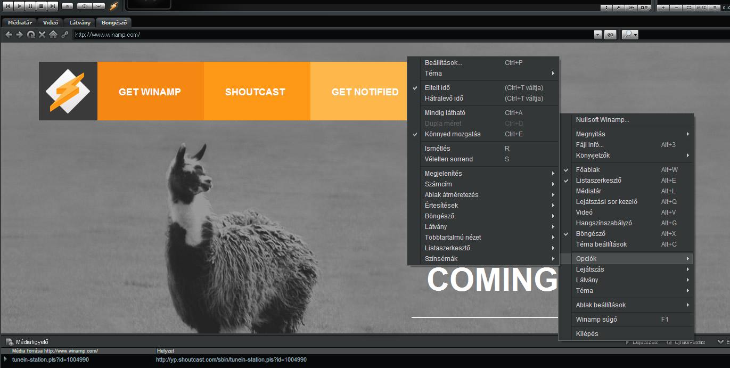
Task: Toggle the repeat button in top bar
Action: tap(99, 6)
